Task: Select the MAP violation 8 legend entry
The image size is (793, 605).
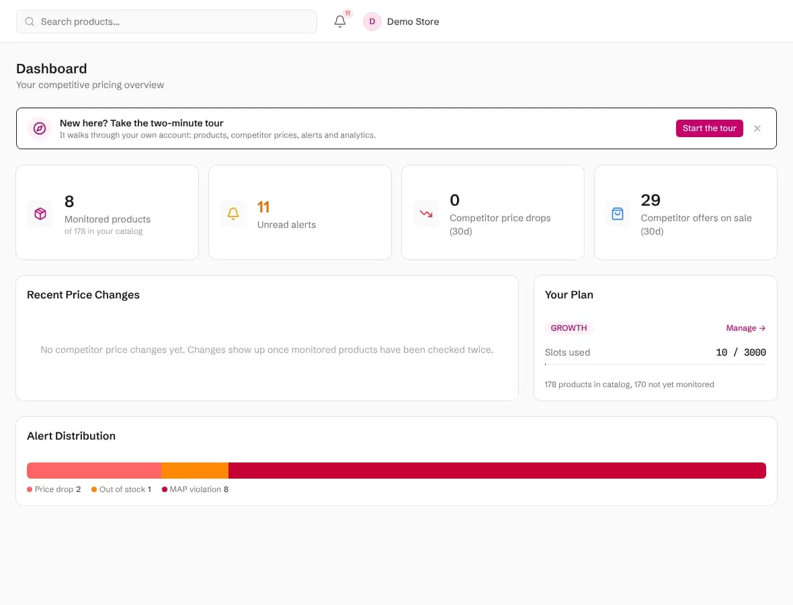Action: coord(195,489)
